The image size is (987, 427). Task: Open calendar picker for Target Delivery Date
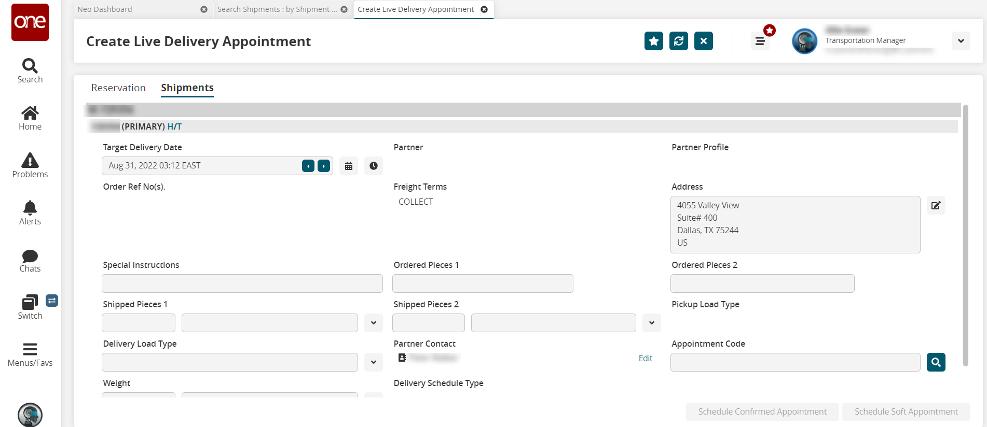pyautogui.click(x=349, y=166)
